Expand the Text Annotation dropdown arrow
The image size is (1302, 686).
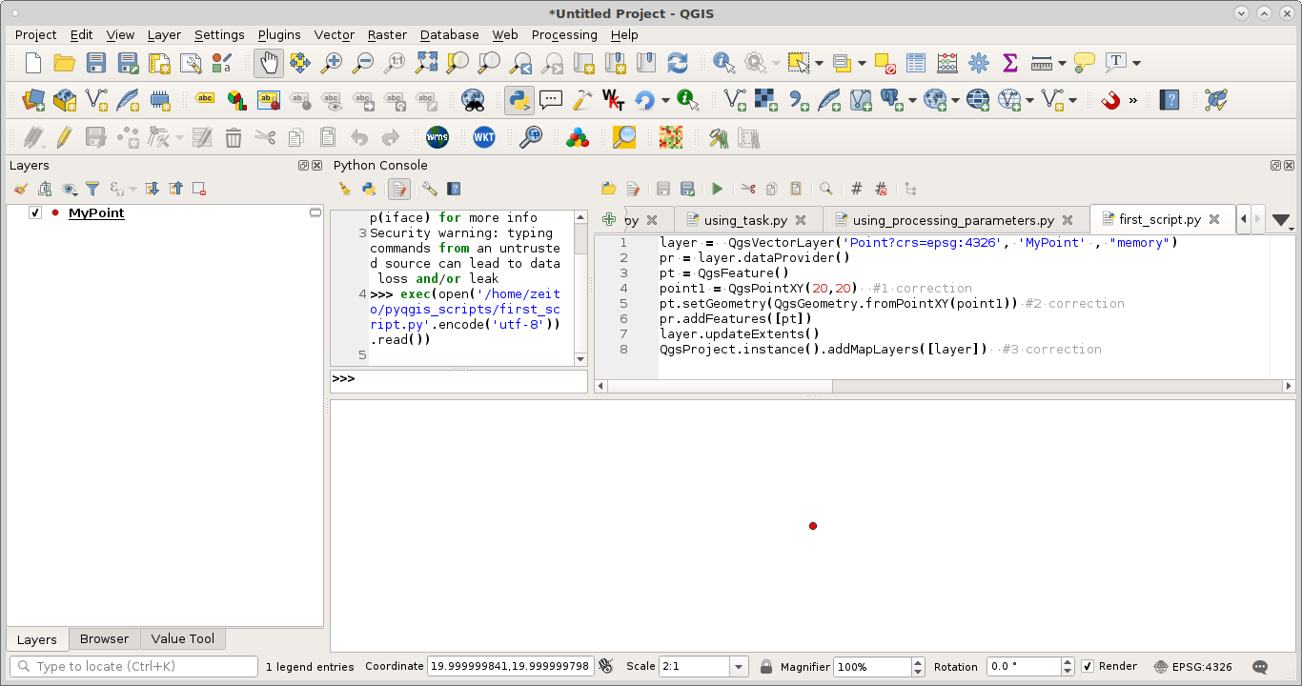click(x=1137, y=63)
